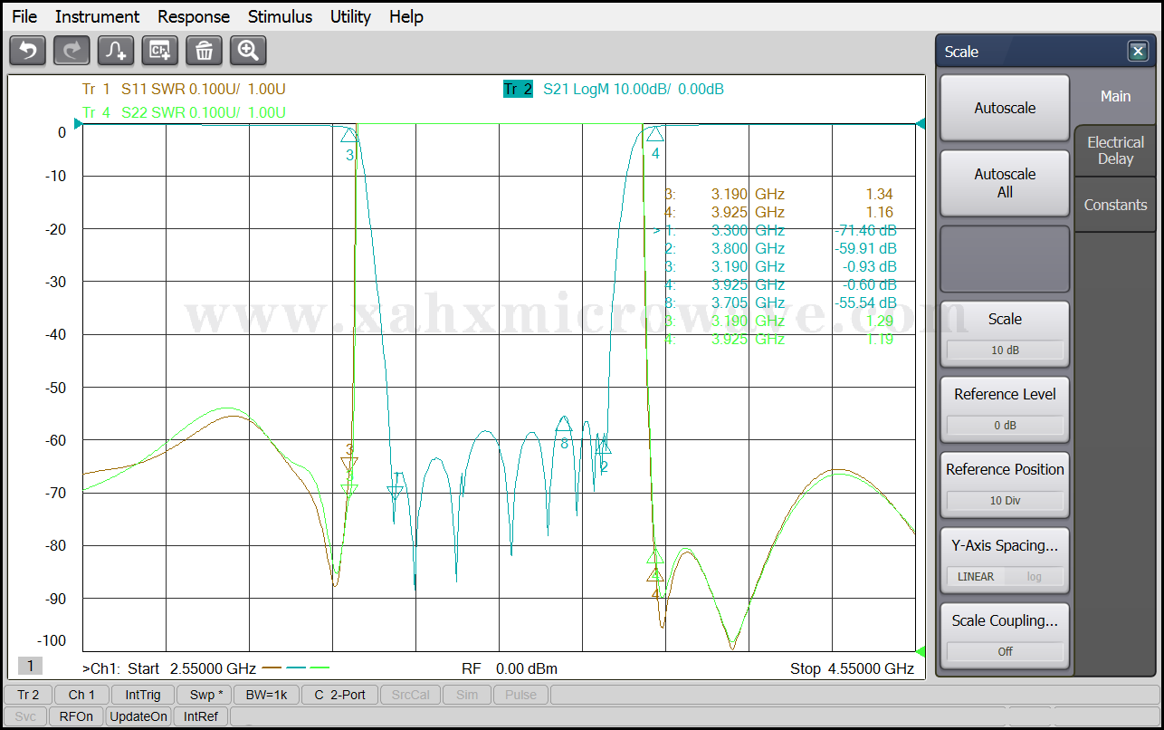Delete trace with trash can icon
This screenshot has width=1164, height=730.
tap(205, 51)
